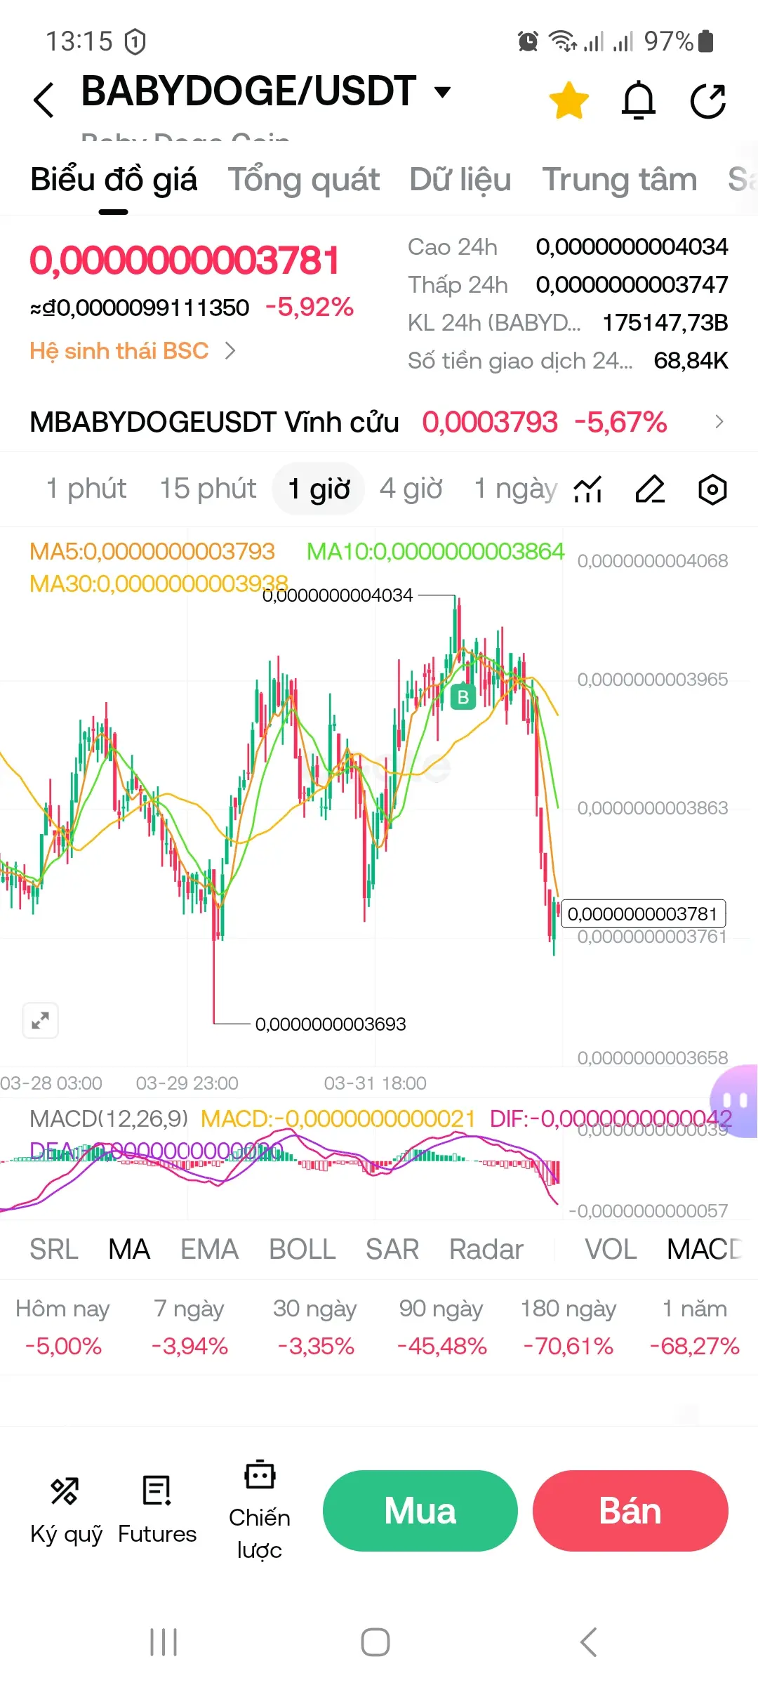Image resolution: width=758 pixels, height=1685 pixels.
Task: Toggle the Radar indicator
Action: coord(486,1250)
